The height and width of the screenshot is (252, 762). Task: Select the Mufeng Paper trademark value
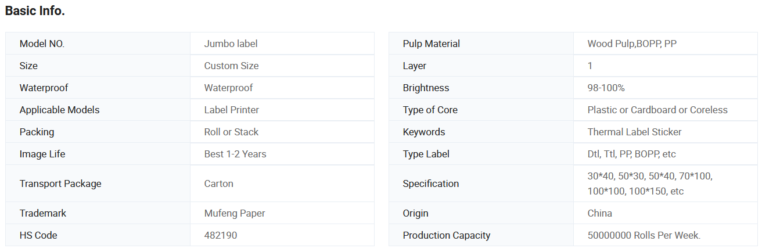coord(235,213)
